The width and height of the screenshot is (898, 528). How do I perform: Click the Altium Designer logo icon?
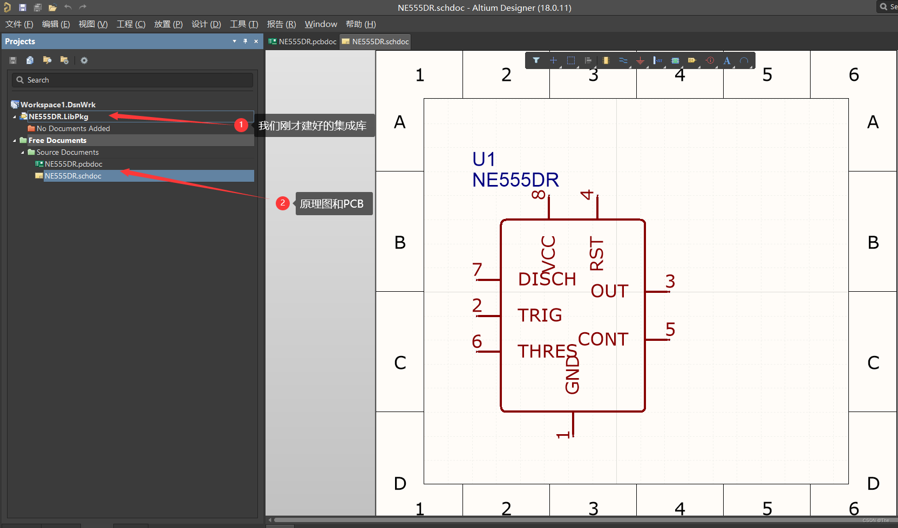click(x=7, y=7)
